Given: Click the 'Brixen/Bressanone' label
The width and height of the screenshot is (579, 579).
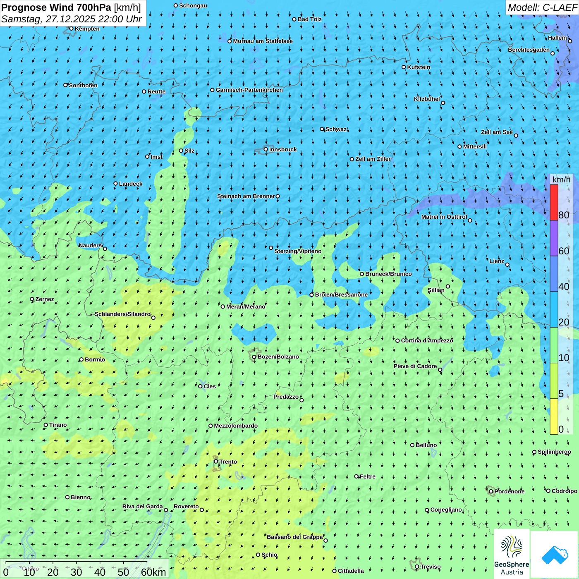Looking at the screenshot, I should pos(341,294).
